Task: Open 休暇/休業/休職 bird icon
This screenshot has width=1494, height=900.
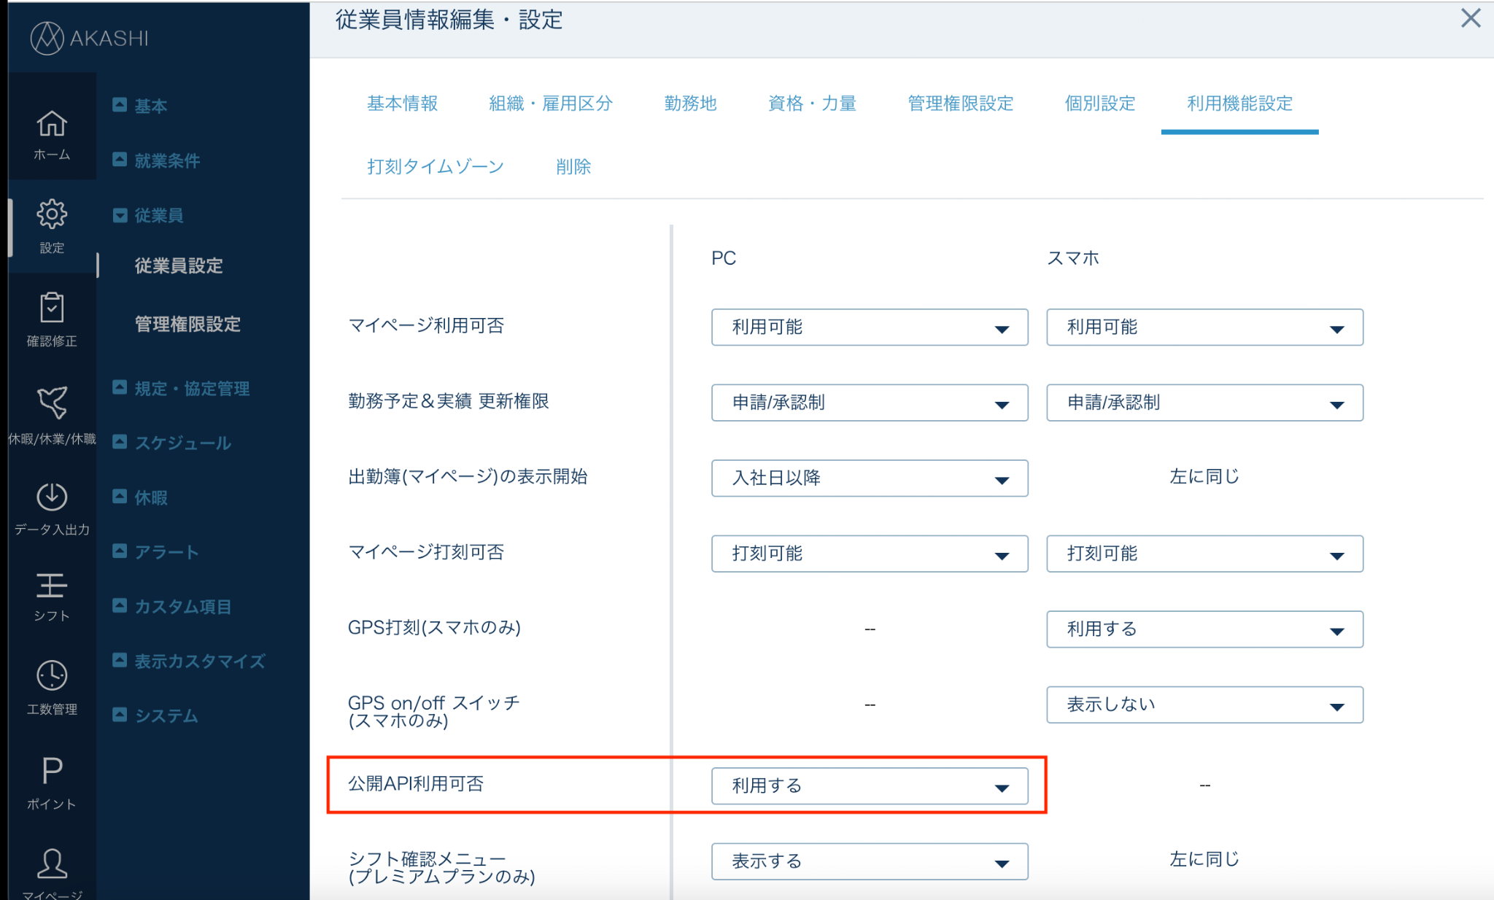Action: click(52, 414)
